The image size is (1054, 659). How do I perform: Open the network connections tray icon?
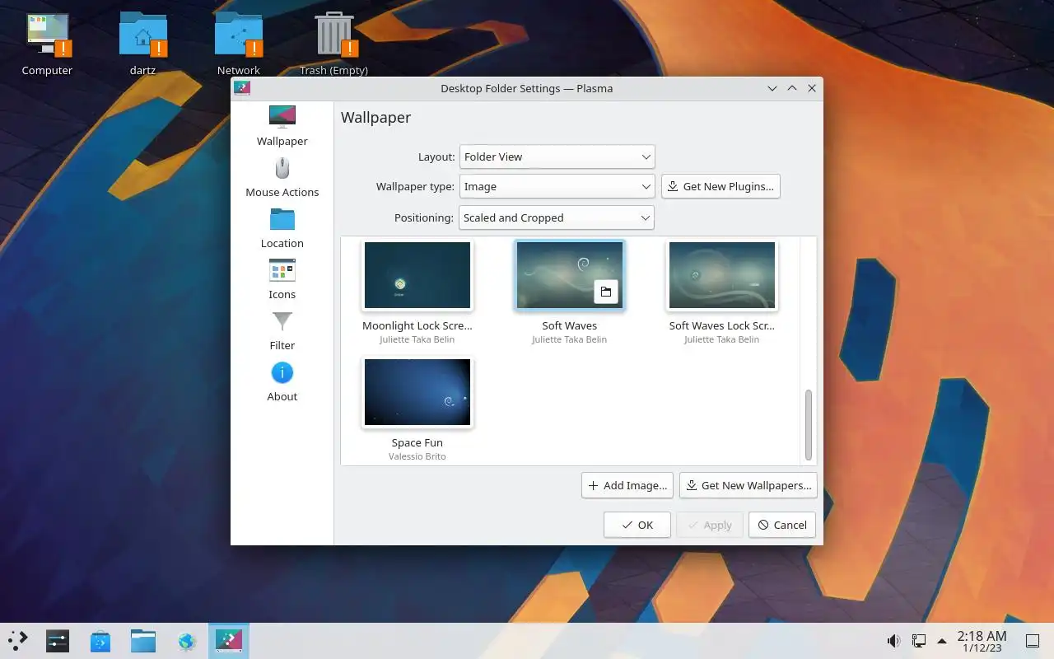click(918, 641)
